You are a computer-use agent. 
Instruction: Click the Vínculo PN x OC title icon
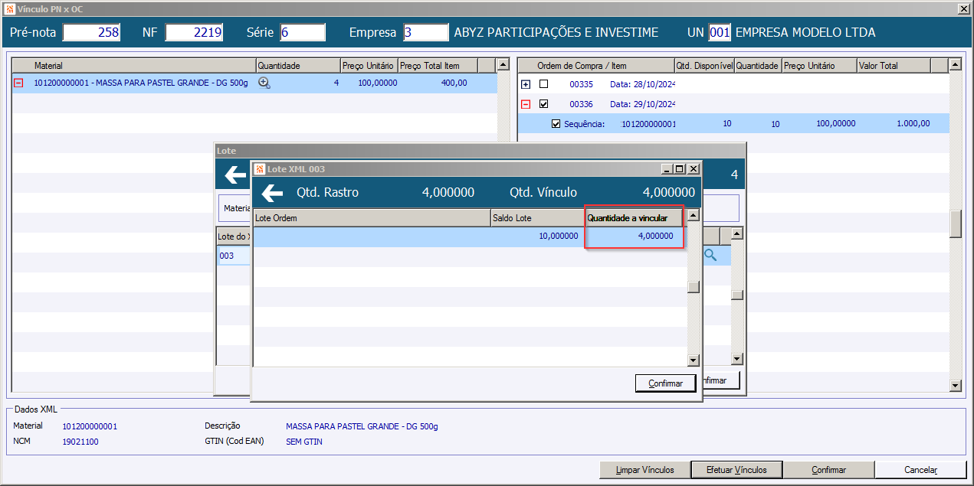click(10, 8)
